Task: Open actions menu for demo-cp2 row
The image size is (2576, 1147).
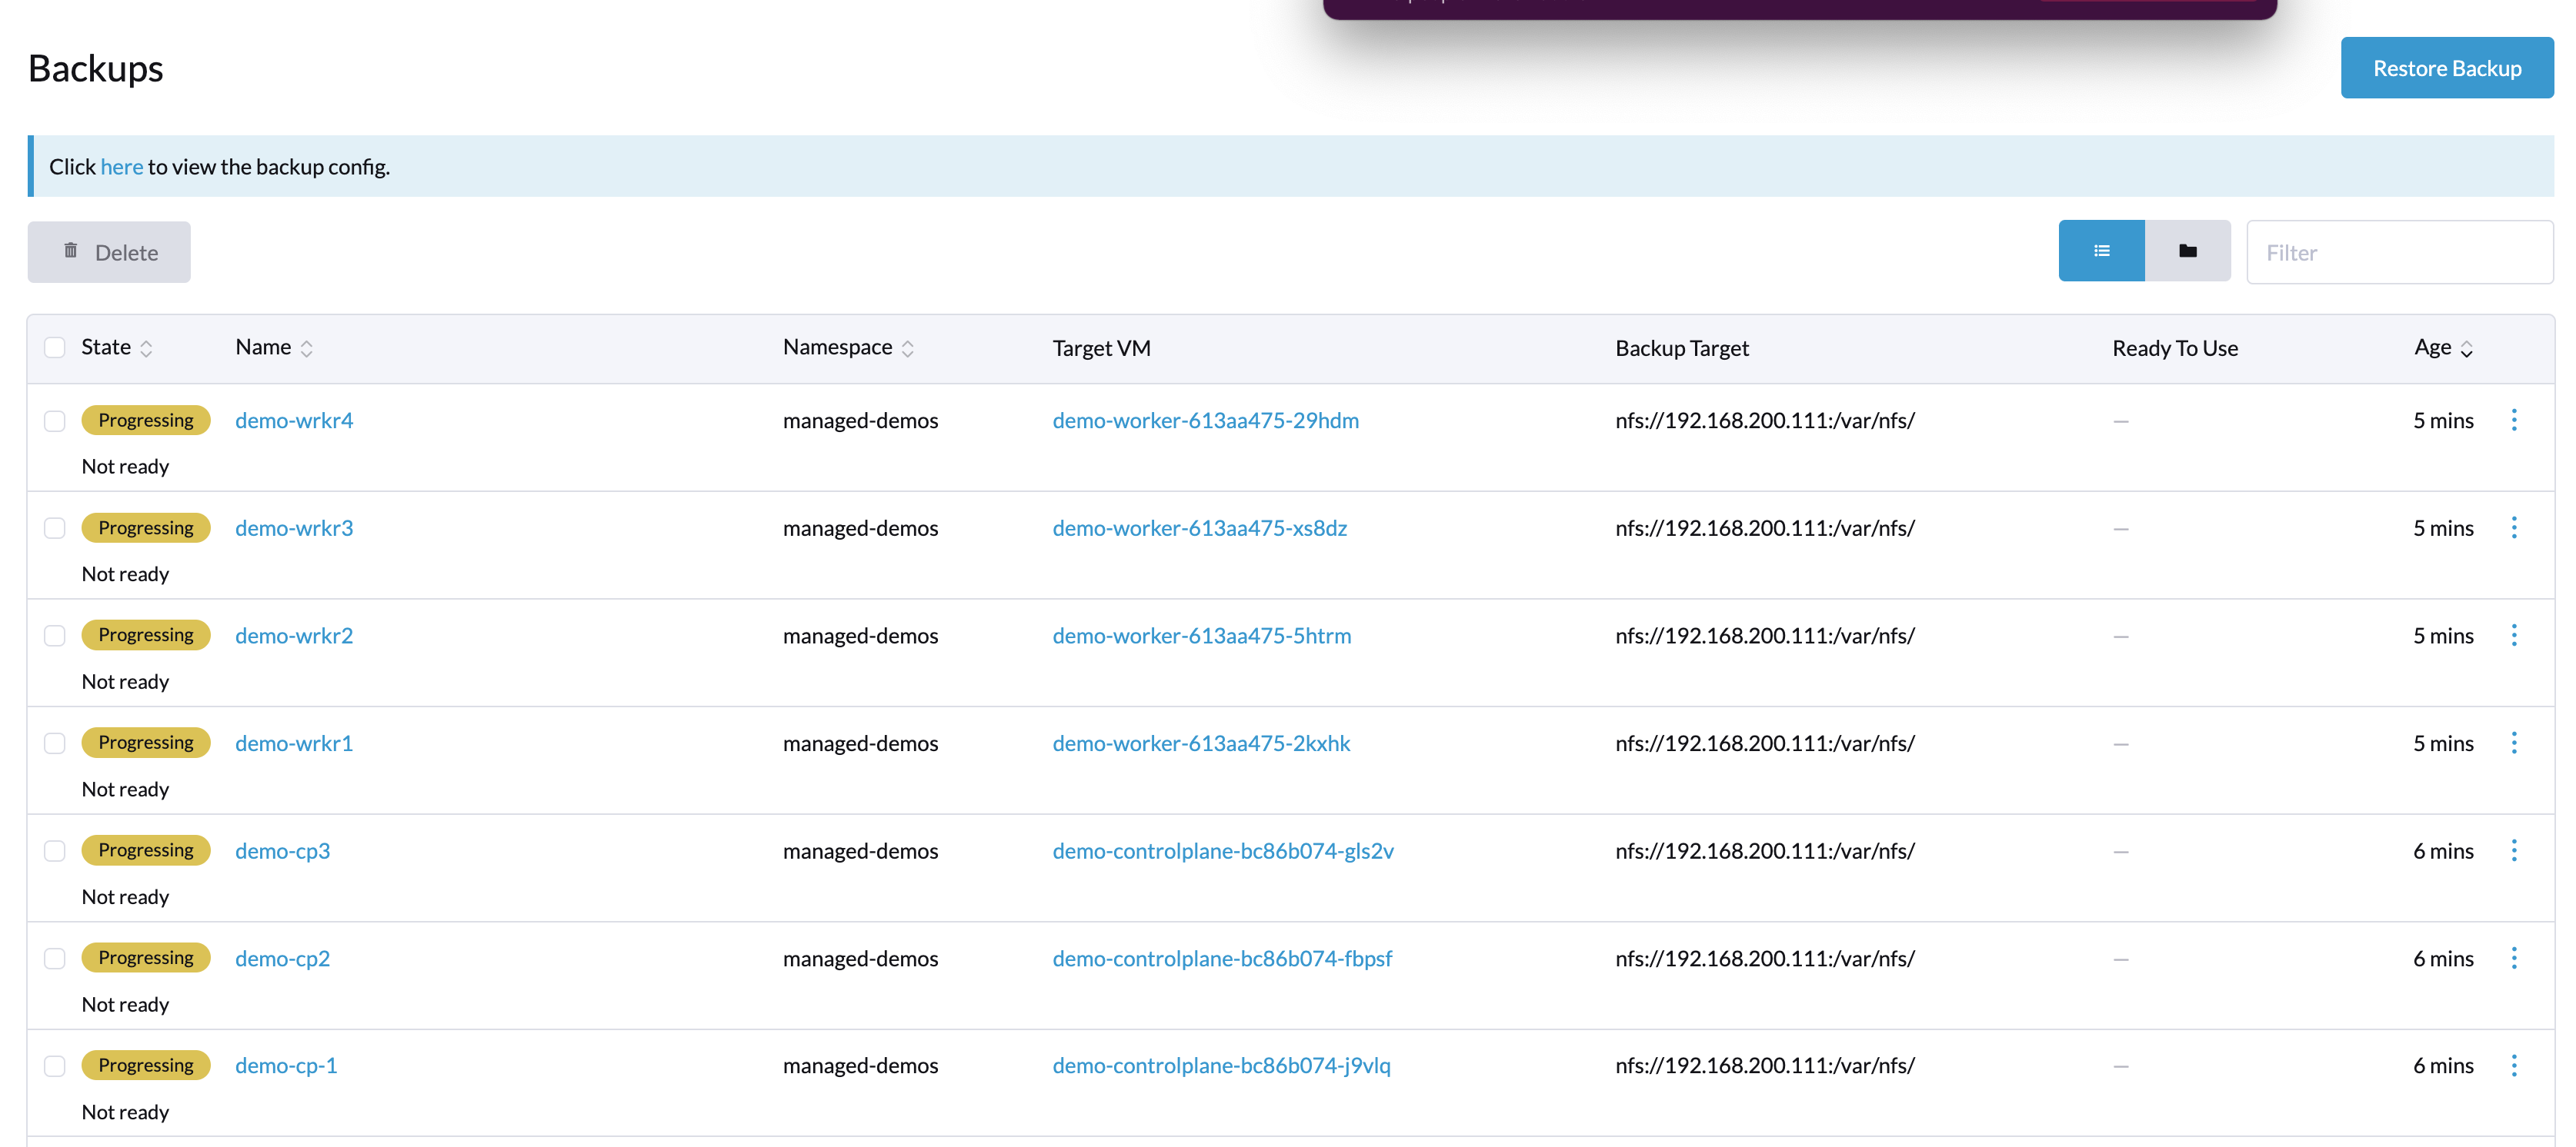Action: [x=2514, y=958]
